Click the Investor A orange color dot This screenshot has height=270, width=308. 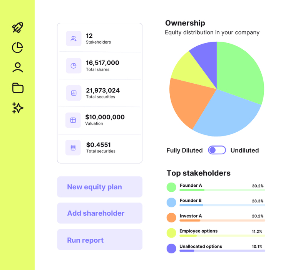tap(171, 218)
